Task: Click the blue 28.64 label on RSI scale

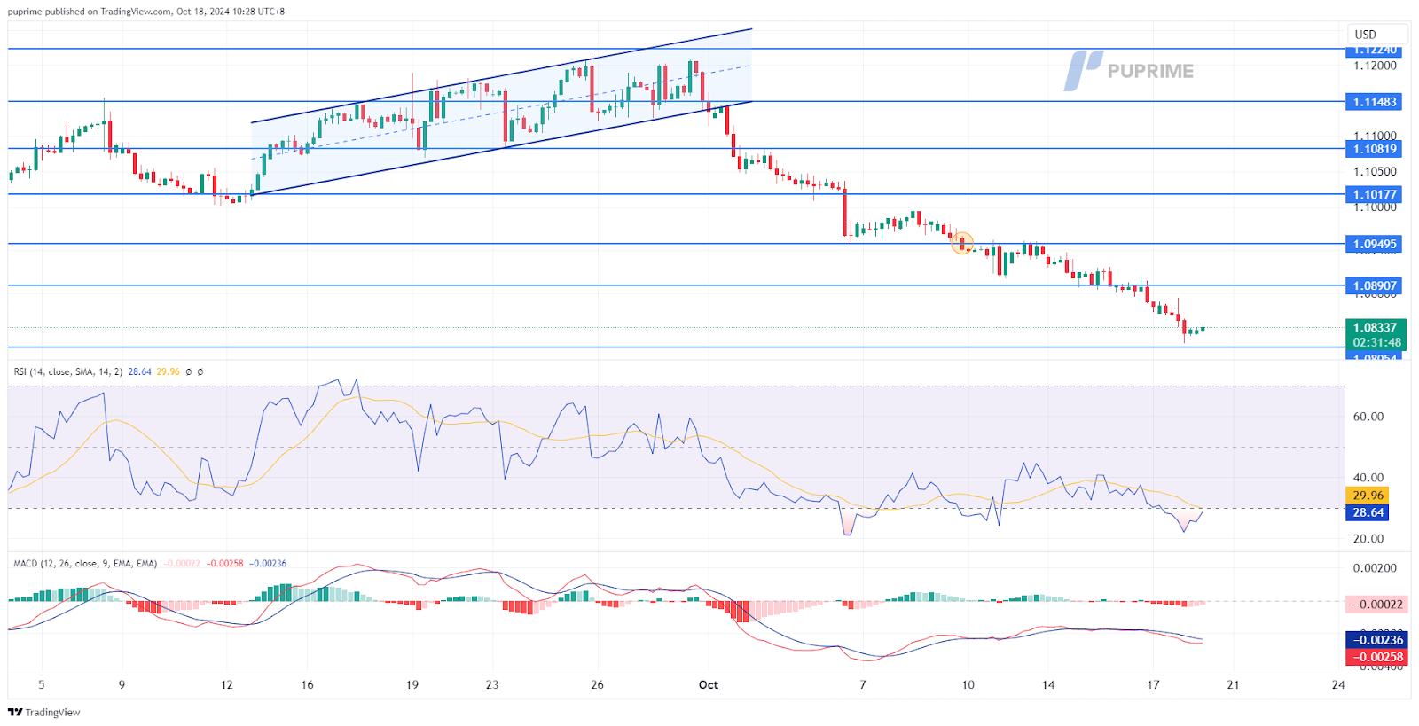Action: pos(1368,512)
